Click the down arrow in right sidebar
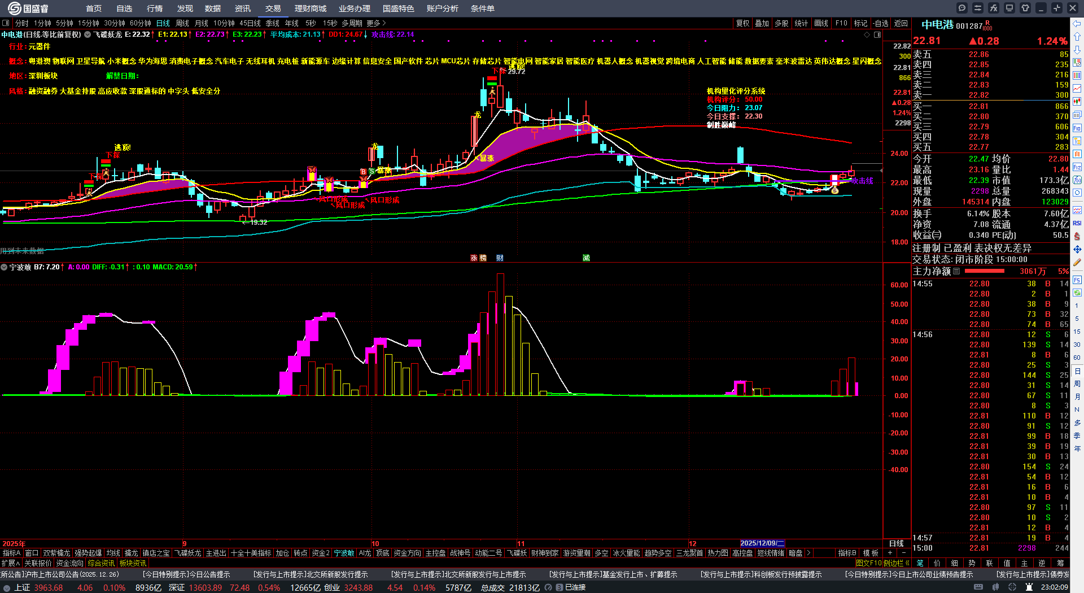The image size is (1084, 593). point(1077,50)
